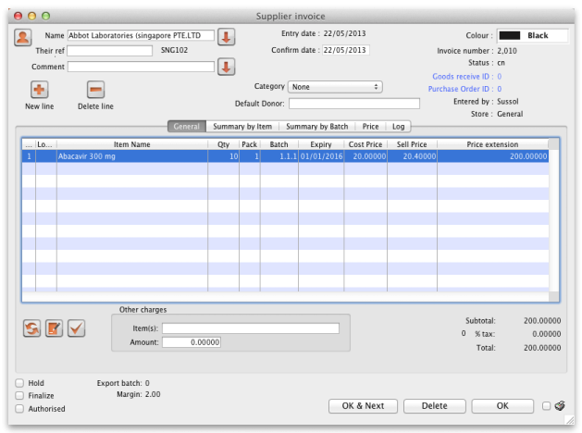Click the edit notepad icon below the table
The image size is (582, 433).
55,328
